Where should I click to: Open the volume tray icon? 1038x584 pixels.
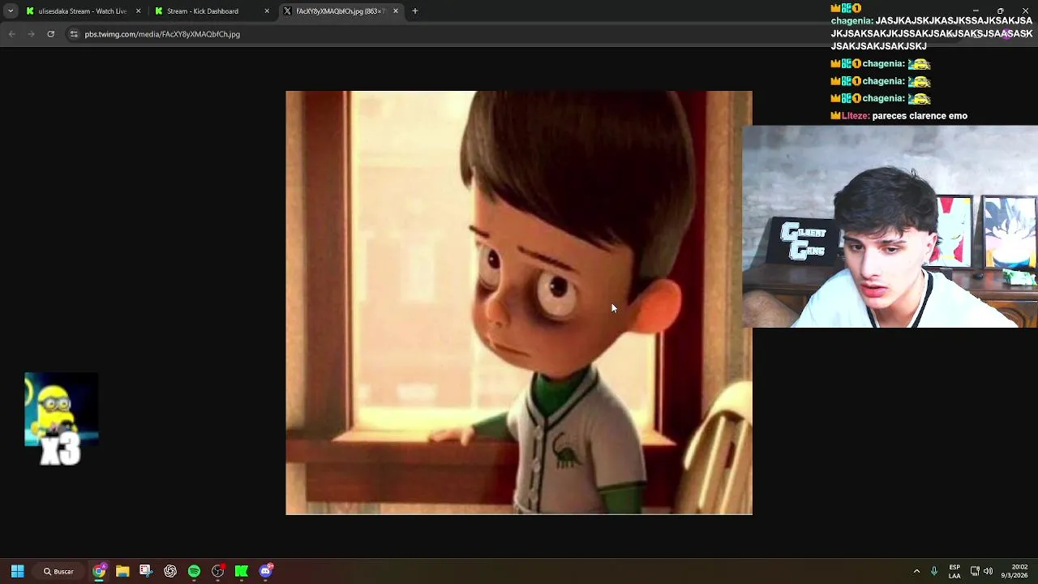[988, 571]
